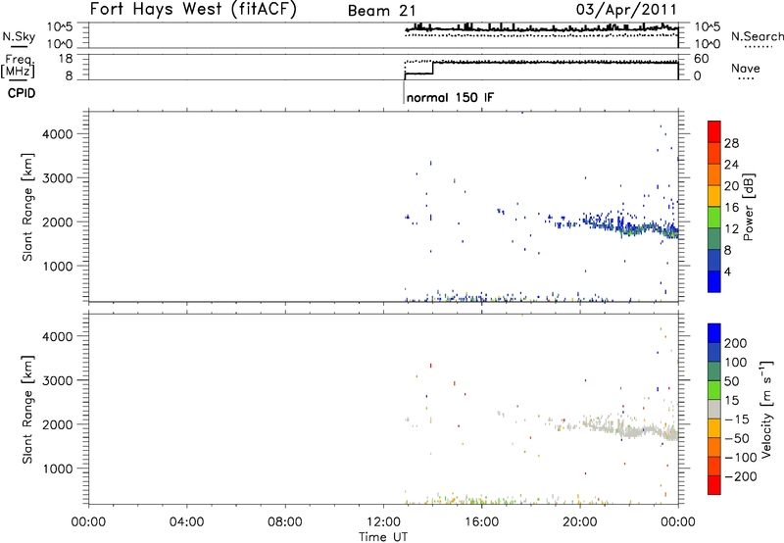784x543 pixels.
Task: Click the red top segment of Power color bar
Action: coord(714,131)
